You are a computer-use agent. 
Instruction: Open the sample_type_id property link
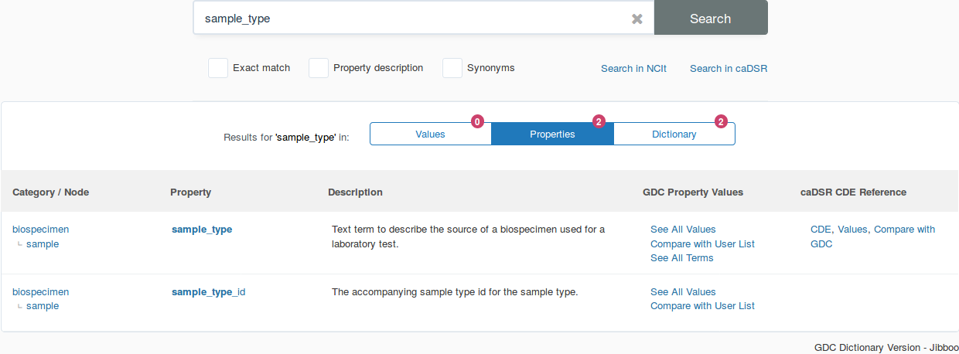click(x=208, y=292)
